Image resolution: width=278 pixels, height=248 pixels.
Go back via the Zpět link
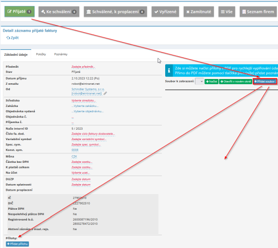coord(12,38)
